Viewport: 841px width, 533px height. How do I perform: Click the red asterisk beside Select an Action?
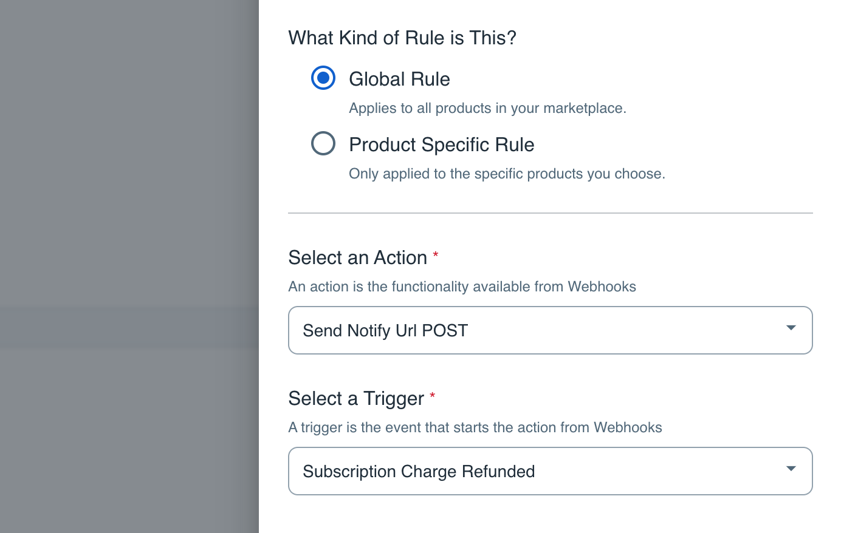coord(436,255)
